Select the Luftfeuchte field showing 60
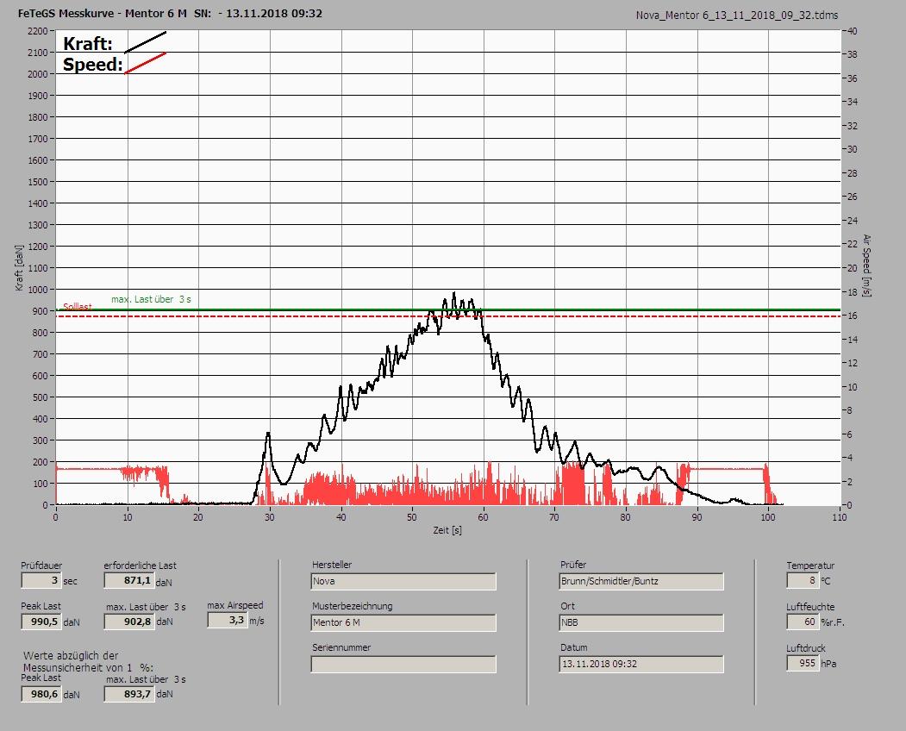The image size is (906, 731). tap(802, 622)
